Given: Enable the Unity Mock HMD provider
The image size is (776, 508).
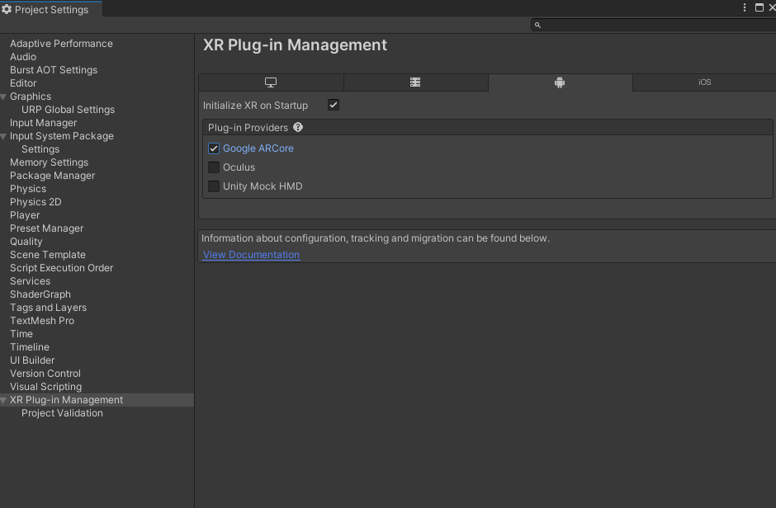Looking at the screenshot, I should click(214, 186).
